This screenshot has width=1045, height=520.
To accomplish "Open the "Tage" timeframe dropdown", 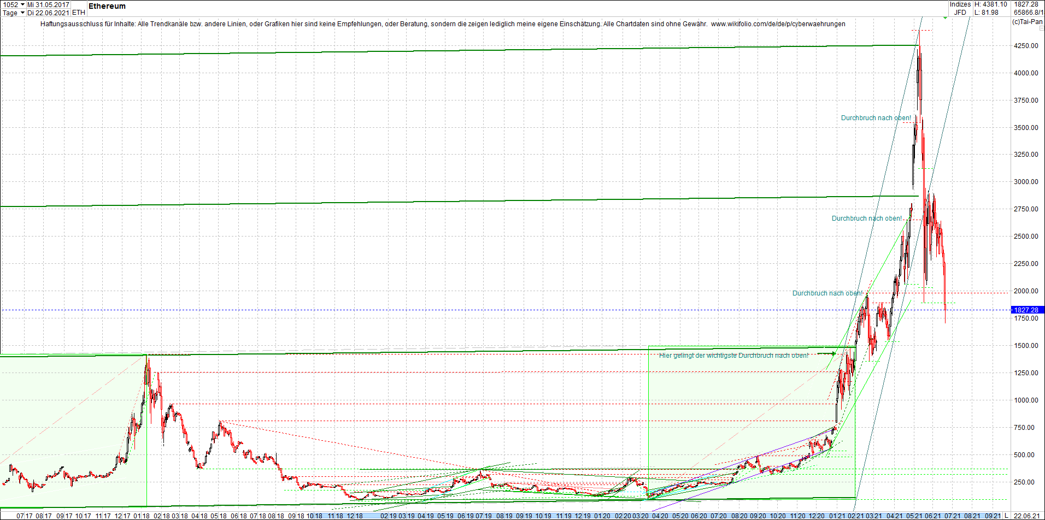I will (x=12, y=13).
